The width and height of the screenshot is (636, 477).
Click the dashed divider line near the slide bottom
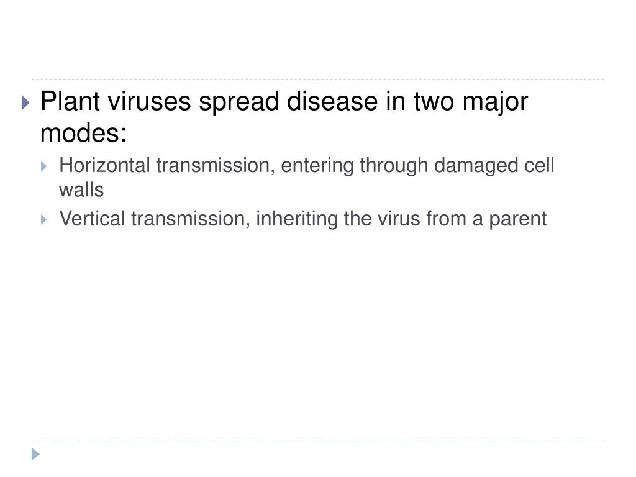coord(318,442)
